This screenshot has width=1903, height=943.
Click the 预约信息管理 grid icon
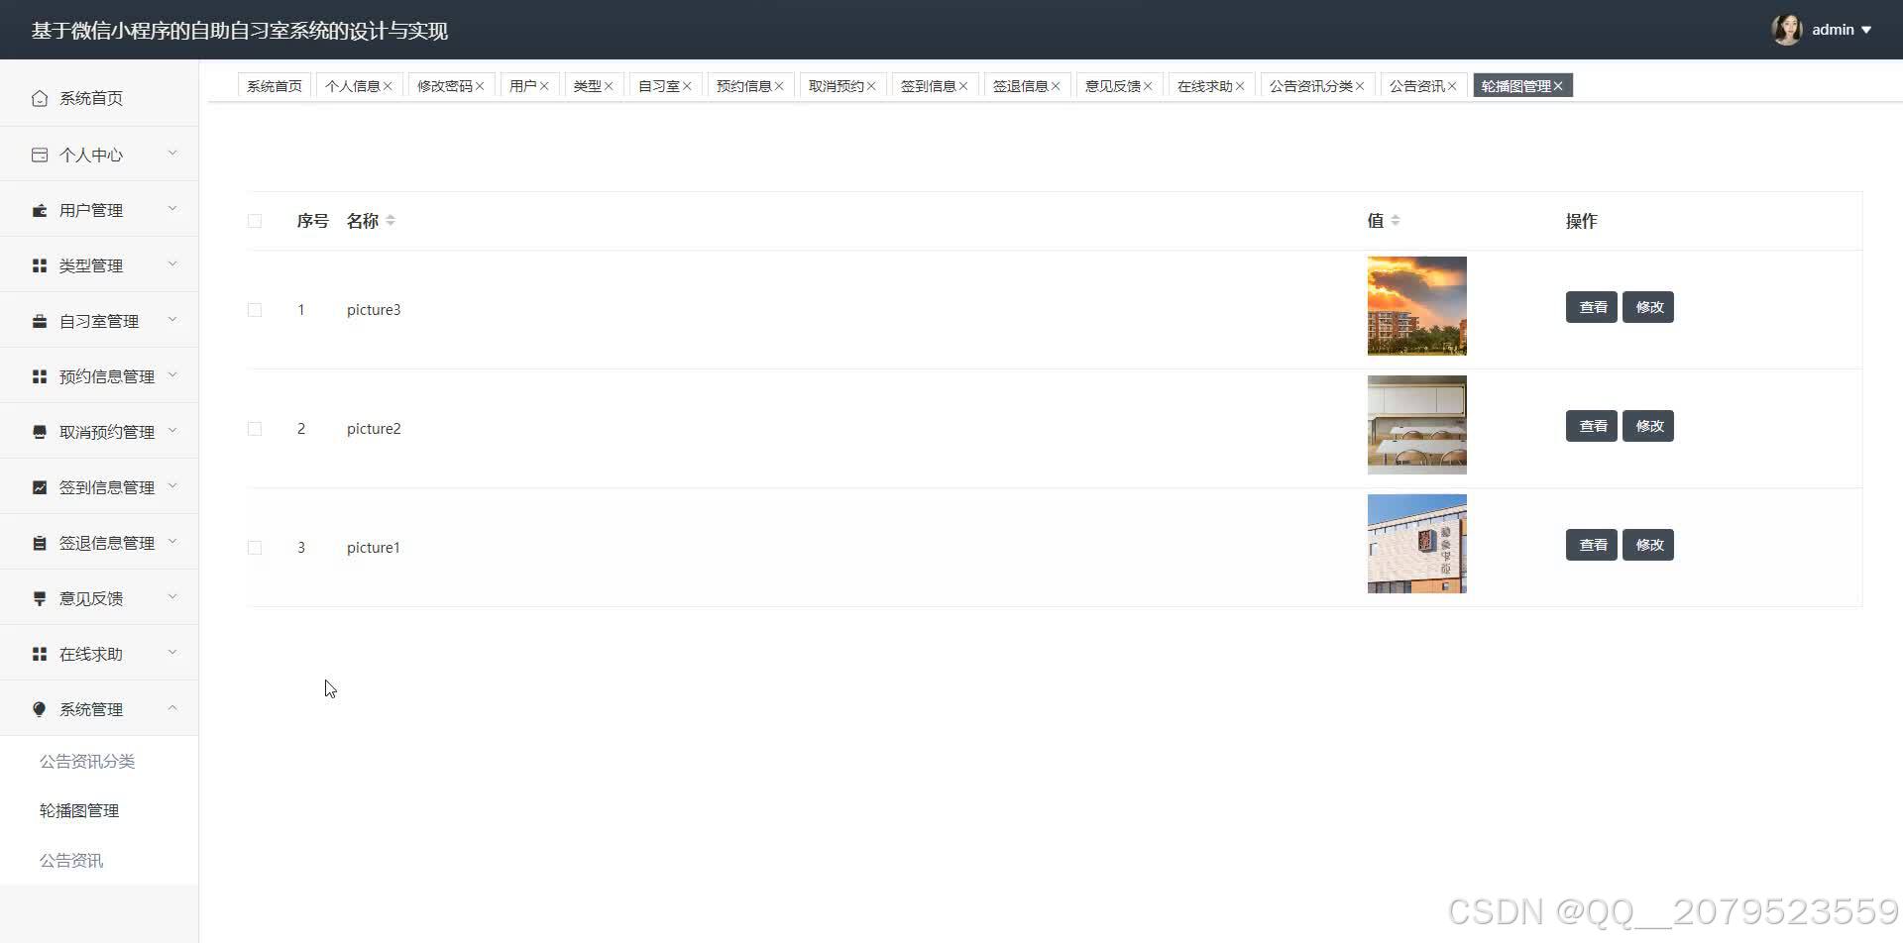[x=40, y=376]
